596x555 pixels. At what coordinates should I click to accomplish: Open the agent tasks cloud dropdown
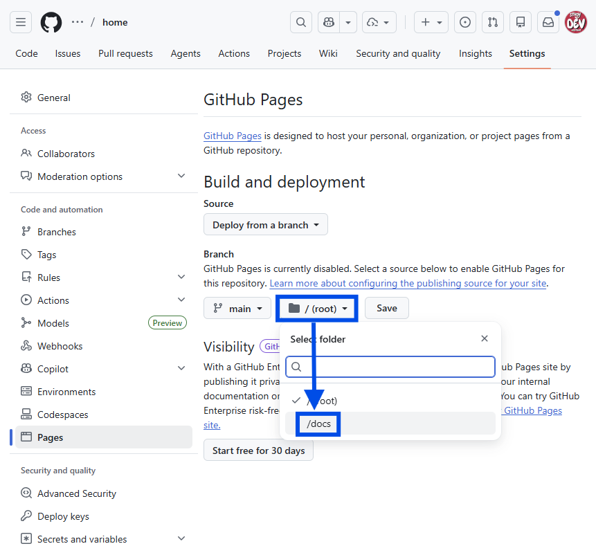tap(379, 22)
